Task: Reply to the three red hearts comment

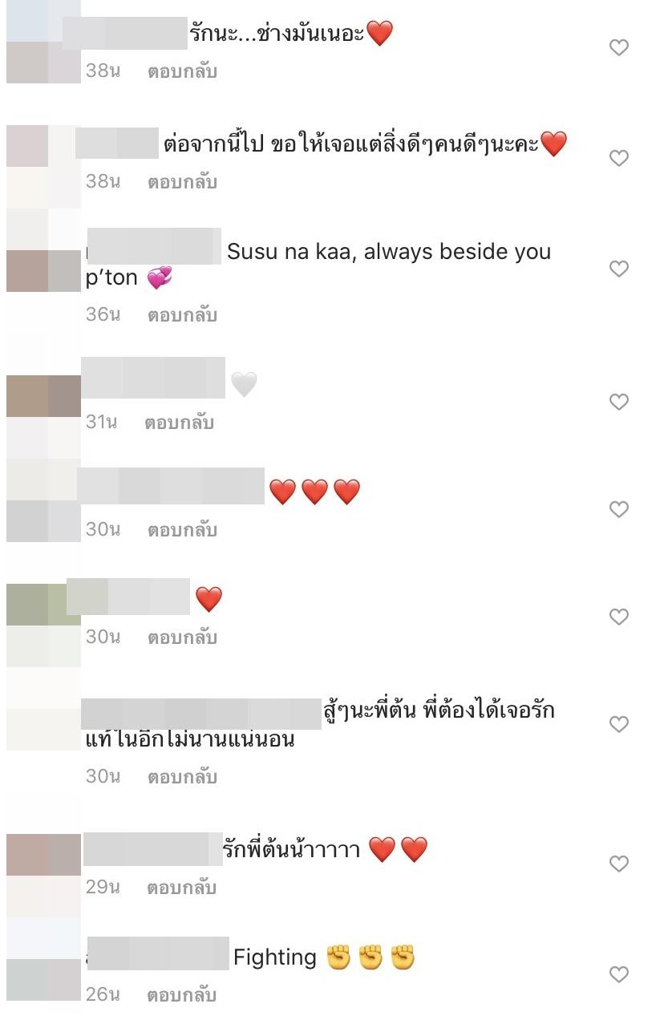Action: 182,530
